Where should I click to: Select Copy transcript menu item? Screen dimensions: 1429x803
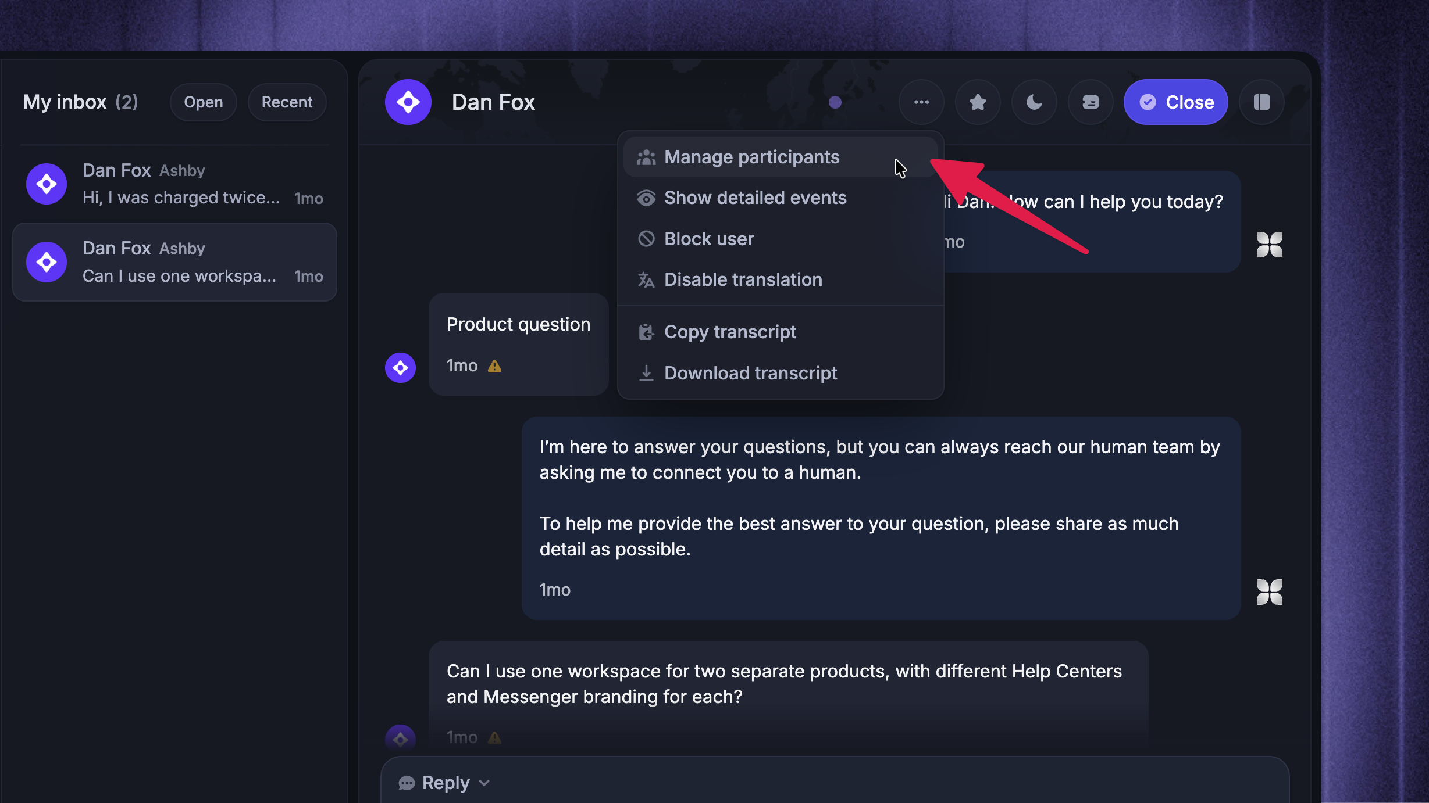781,332
